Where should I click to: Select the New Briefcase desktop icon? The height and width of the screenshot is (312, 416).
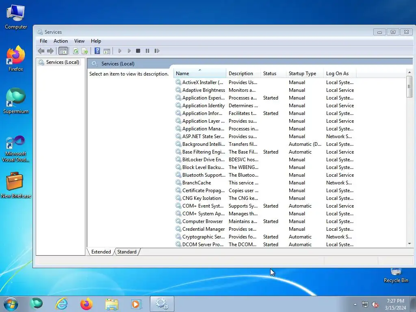click(16, 185)
